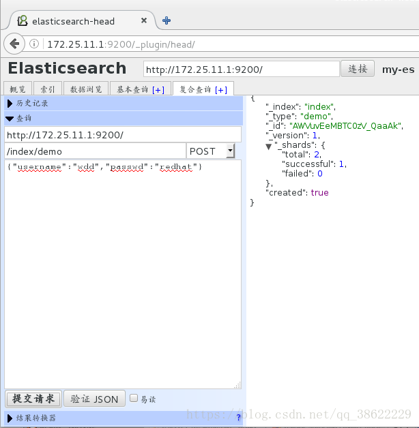
Task: Toggle the 易读 pretty-print checkbox
Action: tap(134, 398)
